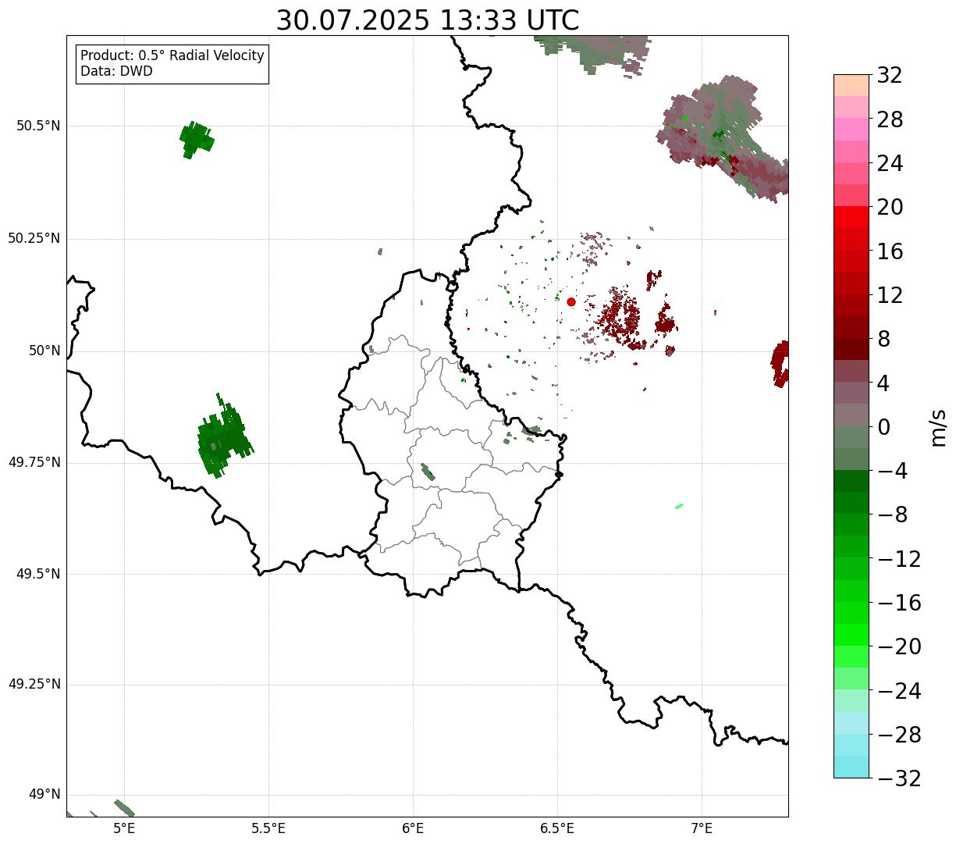Pick the peach topmost colorbar segment
Screen dimensions: 956x844
click(x=851, y=85)
